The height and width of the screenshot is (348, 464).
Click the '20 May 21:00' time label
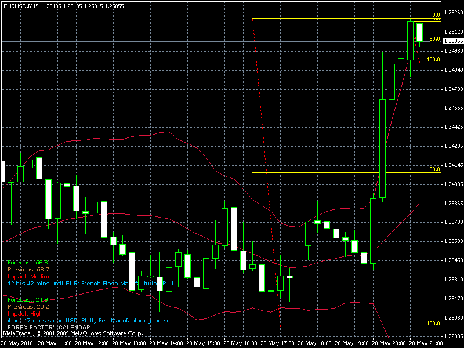[x=426, y=343]
